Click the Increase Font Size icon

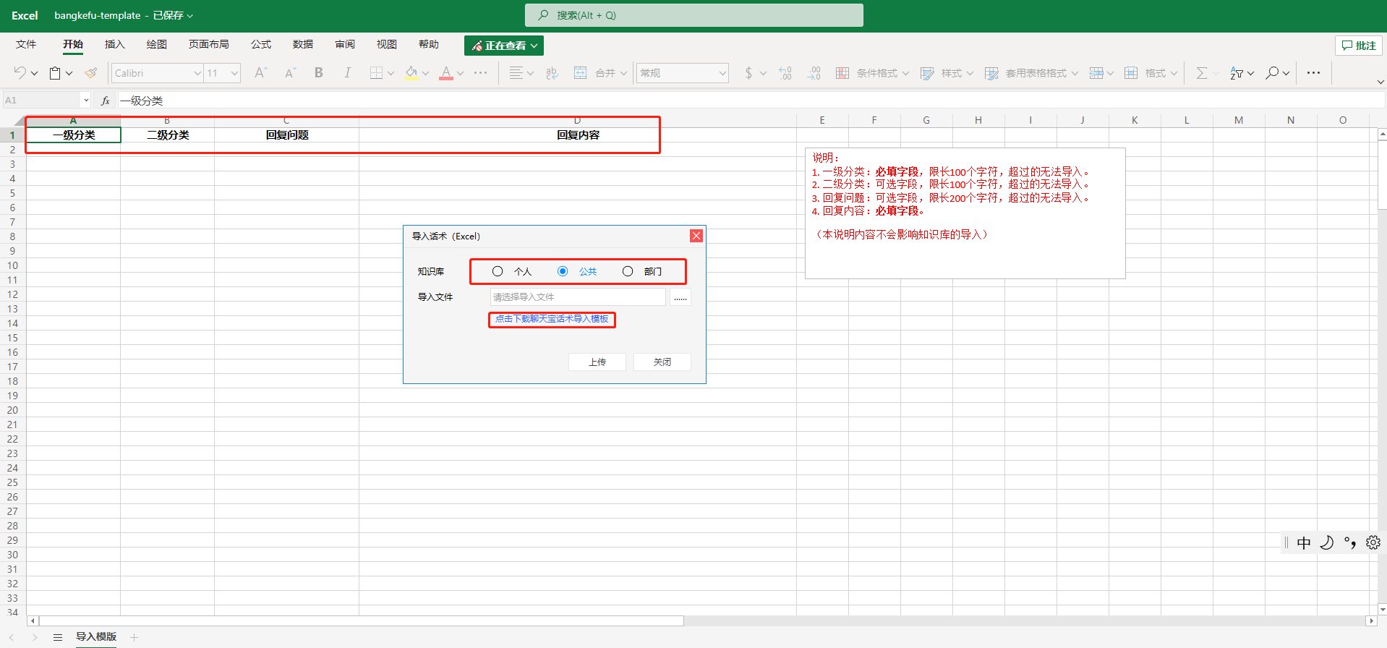[260, 72]
